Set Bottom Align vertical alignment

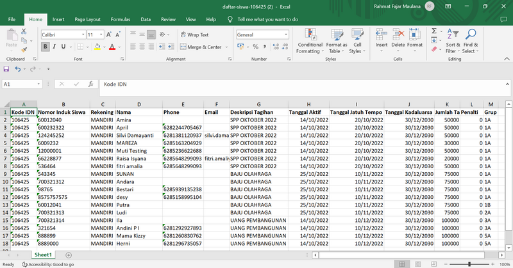[x=151, y=35]
